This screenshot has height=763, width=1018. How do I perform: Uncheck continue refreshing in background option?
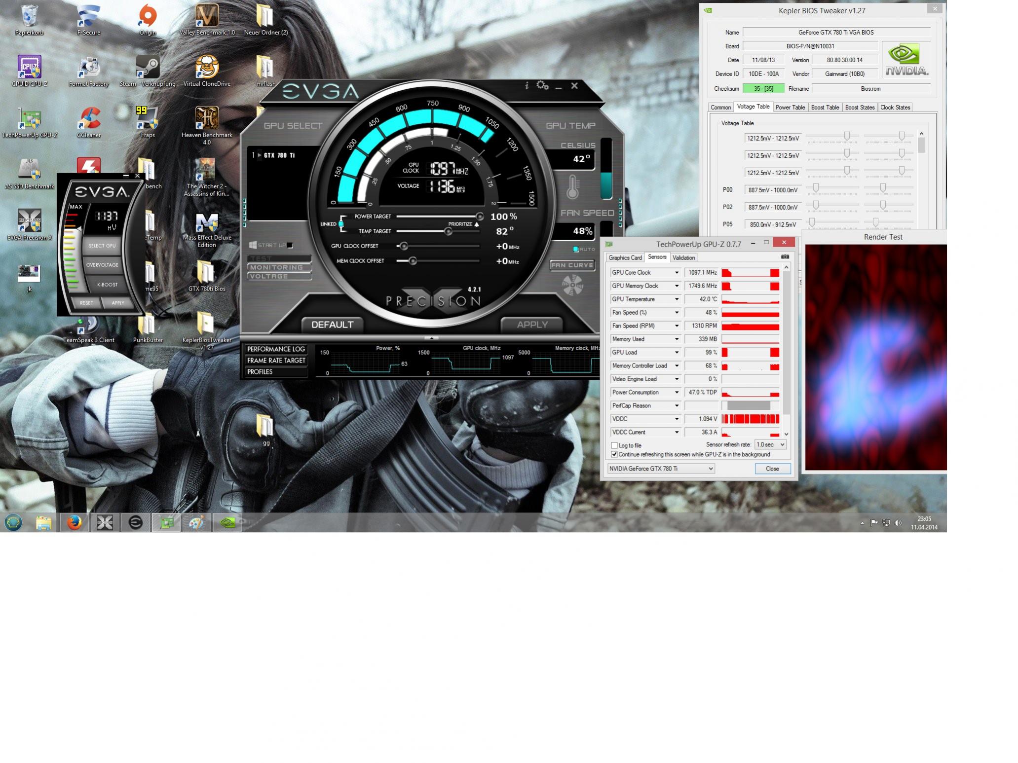click(614, 454)
